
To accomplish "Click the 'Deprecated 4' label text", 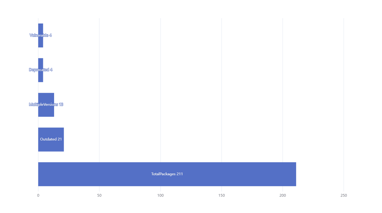I will (40, 70).
